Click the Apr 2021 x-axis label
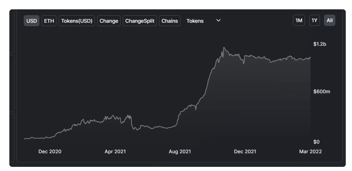 [x=115, y=152]
